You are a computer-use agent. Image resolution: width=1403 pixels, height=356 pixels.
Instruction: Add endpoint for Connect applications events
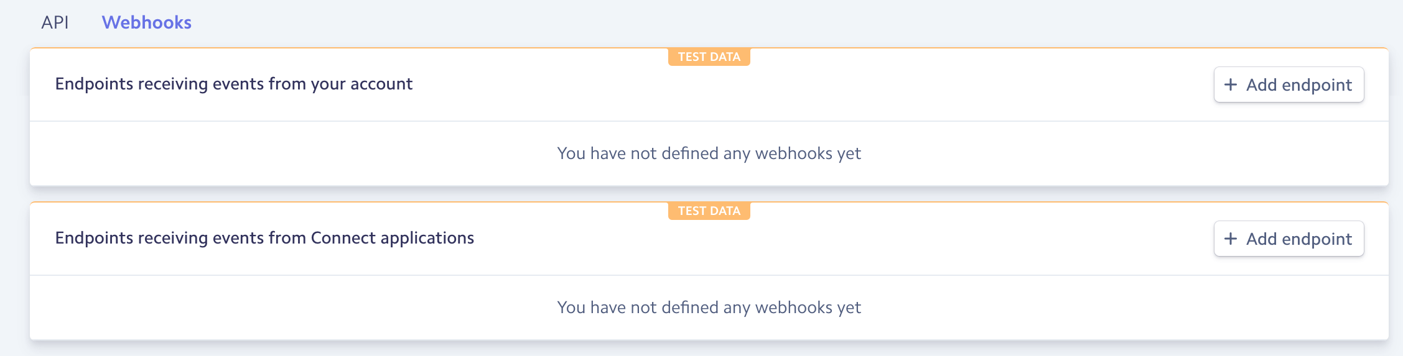1289,239
